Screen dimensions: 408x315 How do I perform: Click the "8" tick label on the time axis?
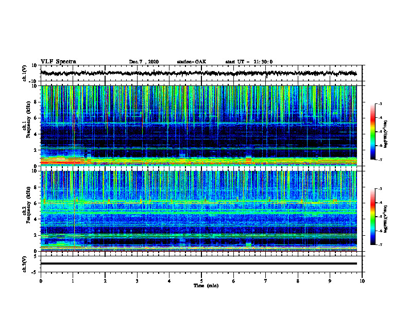(298, 281)
